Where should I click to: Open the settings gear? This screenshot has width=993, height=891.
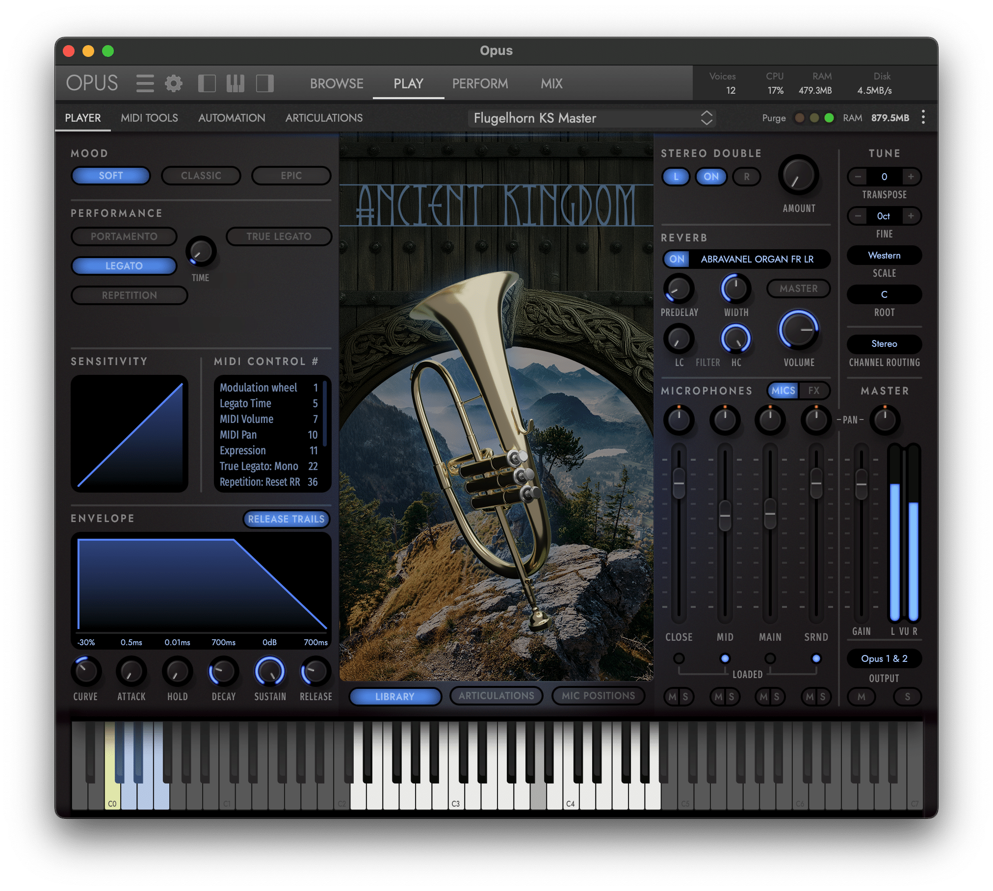[x=173, y=83]
